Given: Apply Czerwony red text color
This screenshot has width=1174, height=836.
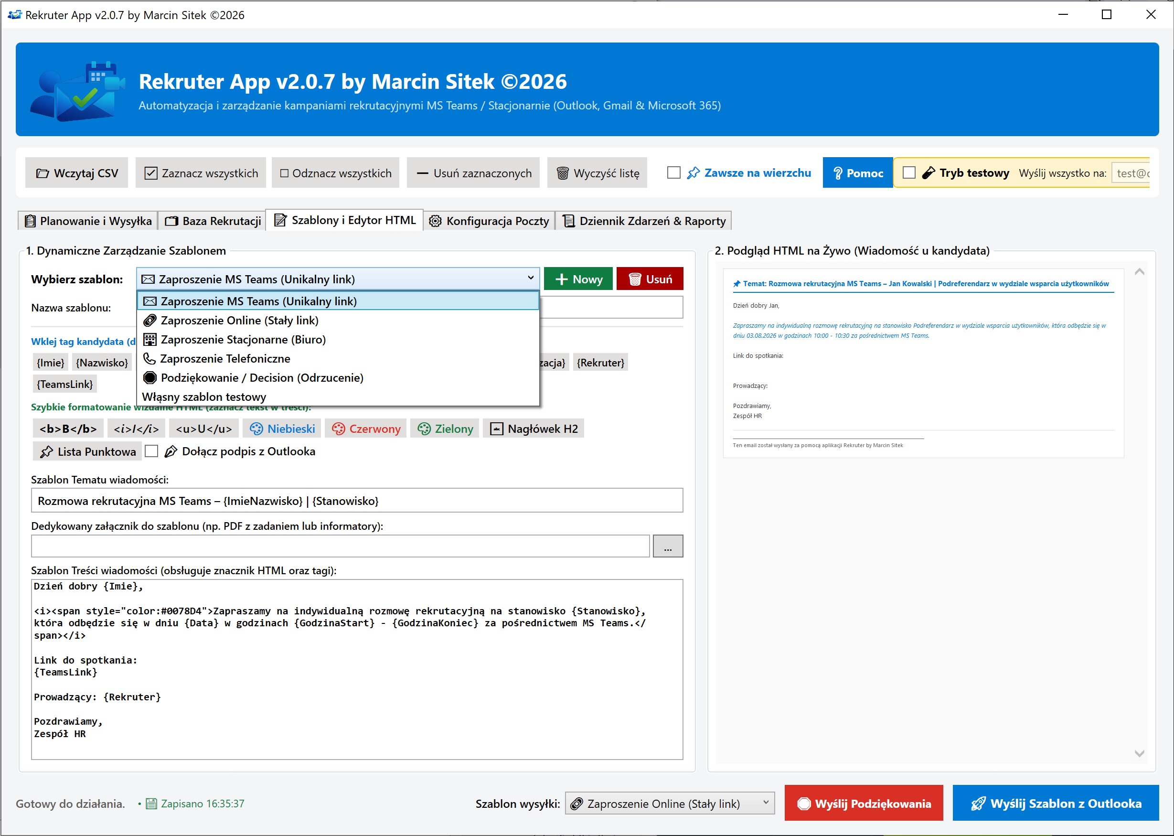Looking at the screenshot, I should (366, 429).
